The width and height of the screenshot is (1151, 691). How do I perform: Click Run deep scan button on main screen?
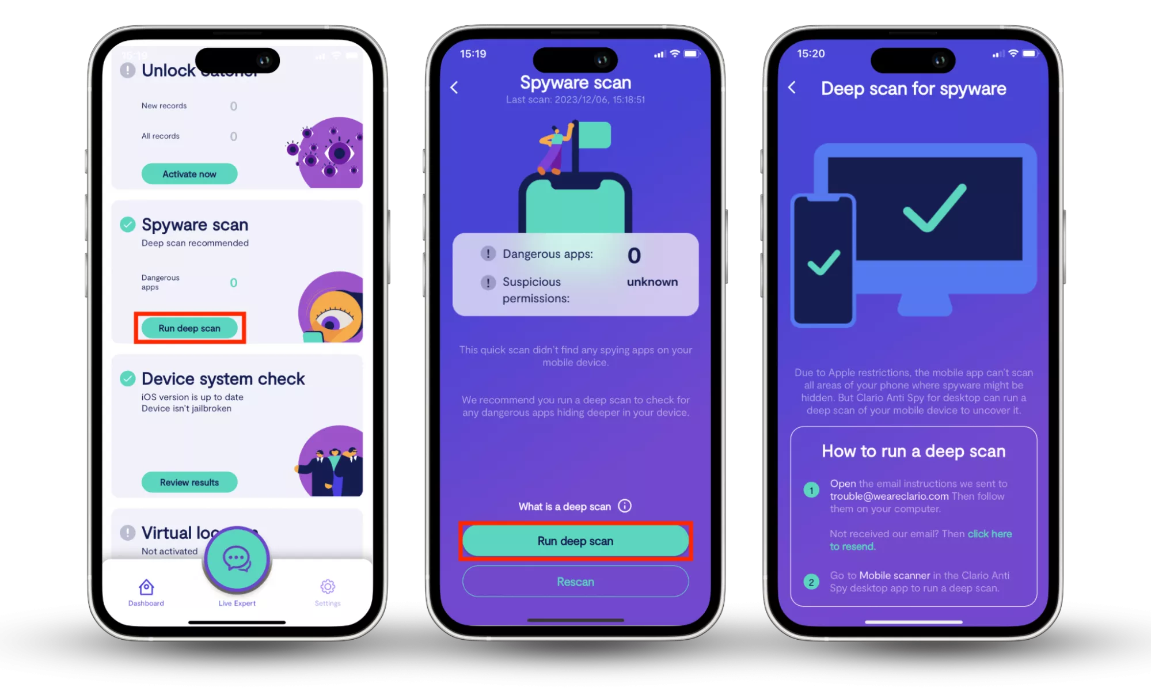[x=188, y=328]
